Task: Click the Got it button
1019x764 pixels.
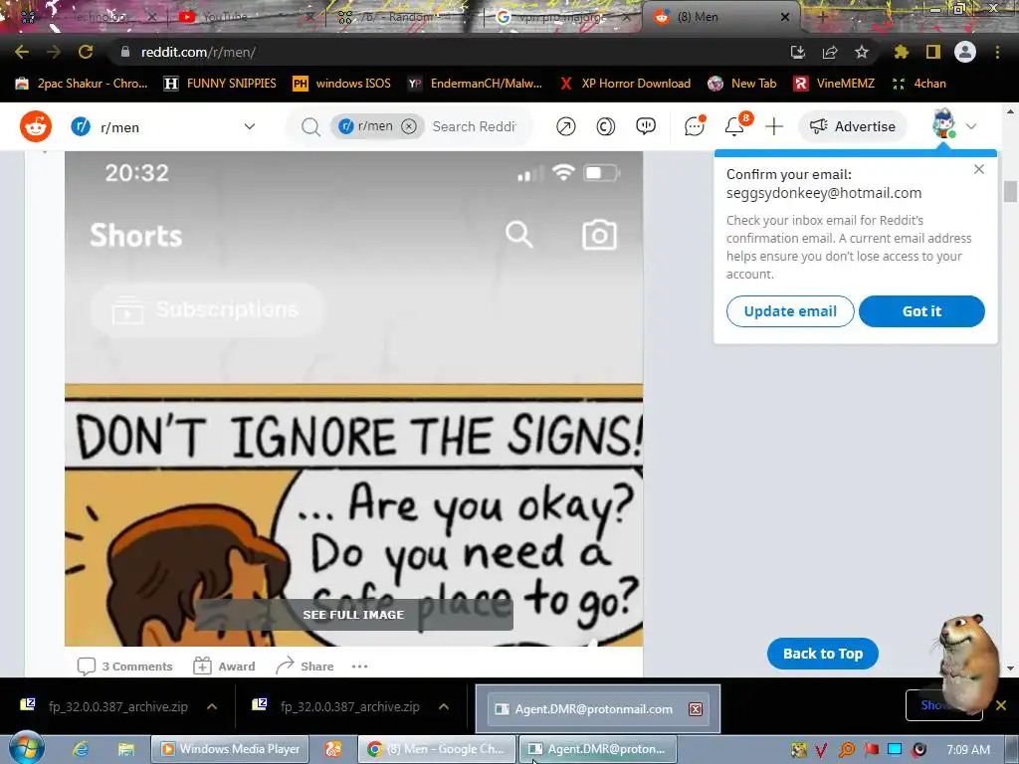Action: pos(921,311)
